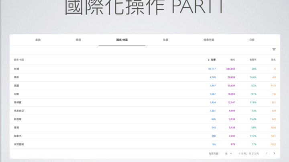This screenshot has height=162, width=289.
Task: Switch to the 查詢 tab
Action: (x=38, y=40)
